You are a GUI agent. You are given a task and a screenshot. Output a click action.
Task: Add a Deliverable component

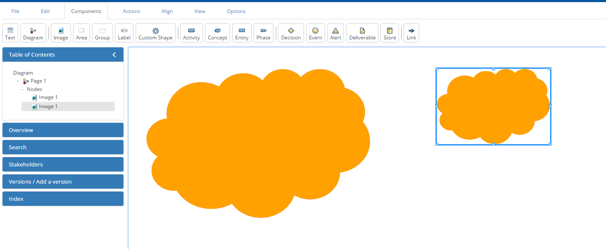pos(362,33)
